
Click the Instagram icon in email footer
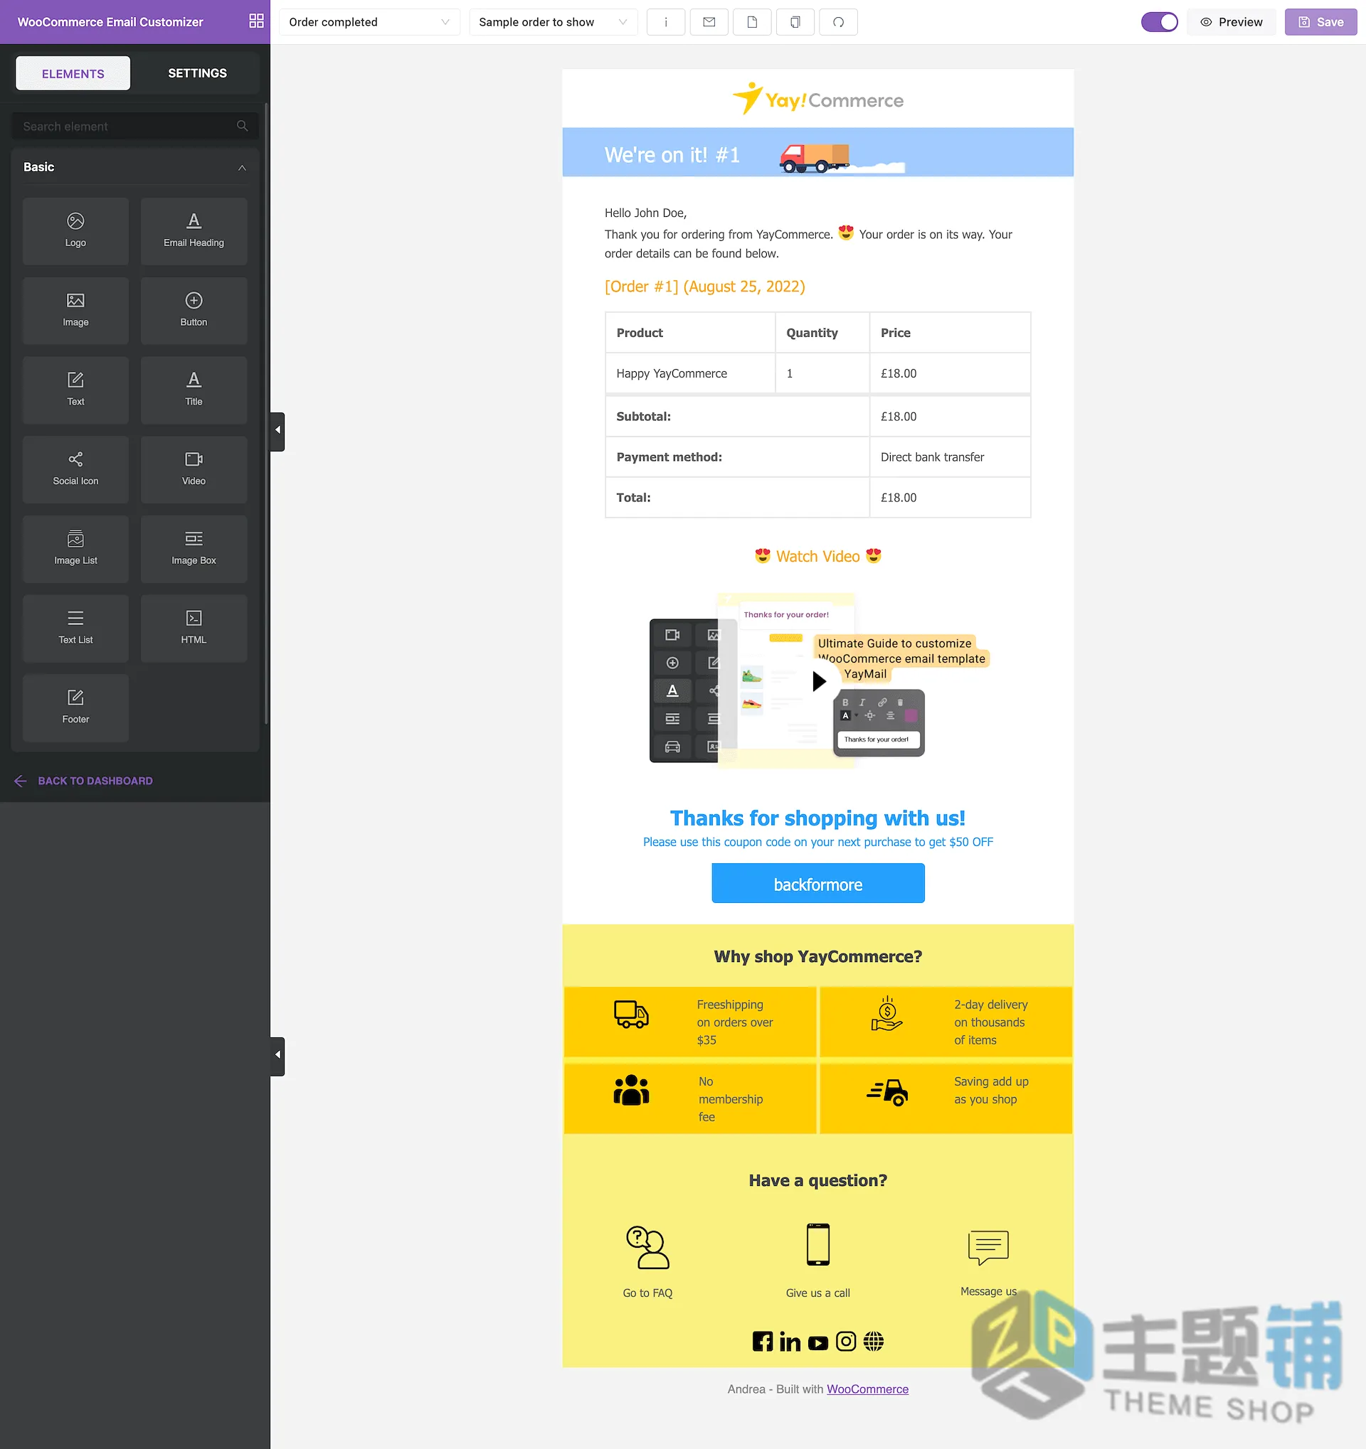845,1341
